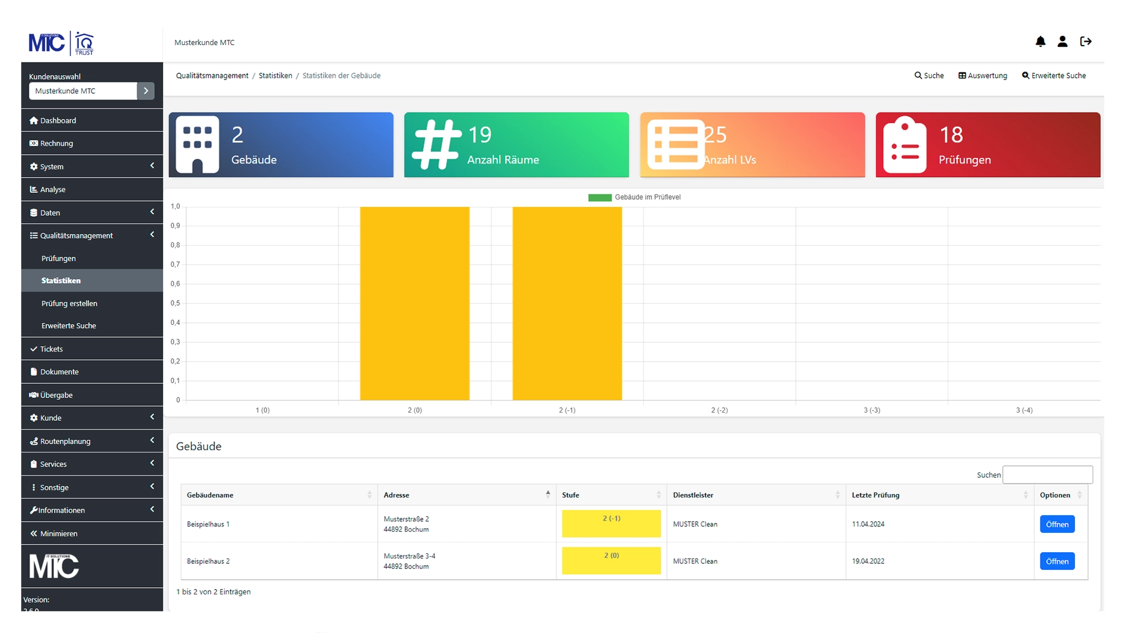Screen dimensions: 1126x633
Task: Open Beispielhaus 2 with Öffnen button
Action: (1057, 561)
